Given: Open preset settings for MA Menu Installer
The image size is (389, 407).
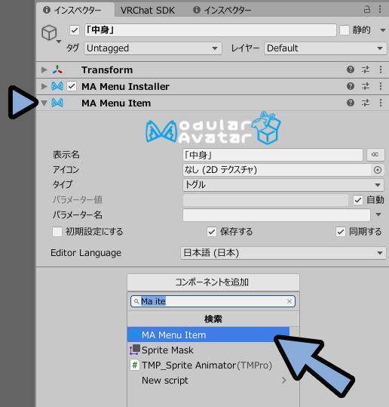Looking at the screenshot, I should tap(366, 86).
